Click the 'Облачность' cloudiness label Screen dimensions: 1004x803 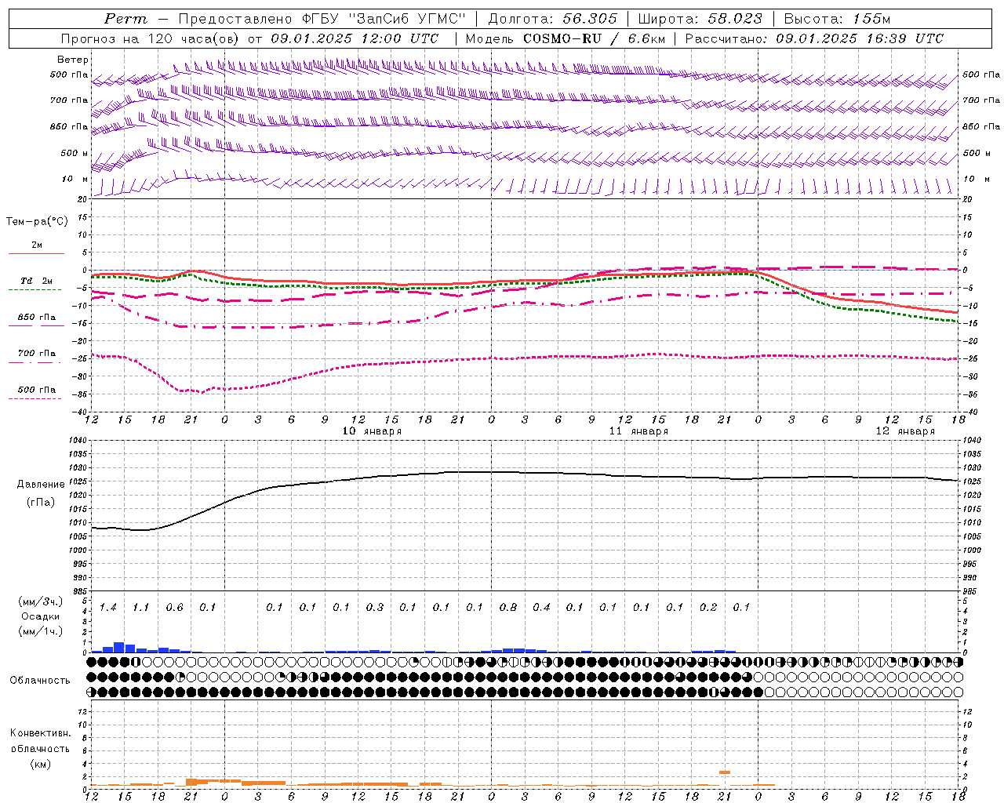tap(40, 681)
